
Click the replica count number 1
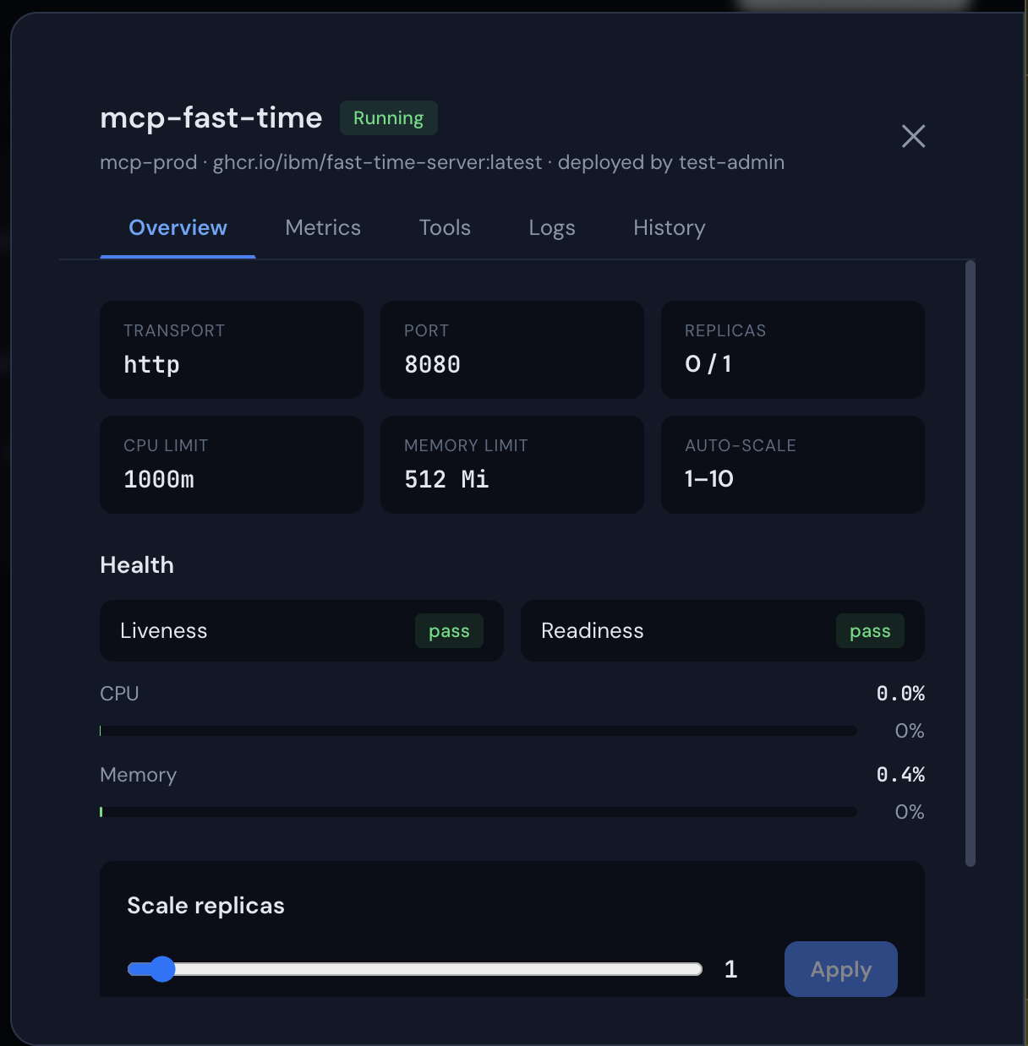click(731, 969)
